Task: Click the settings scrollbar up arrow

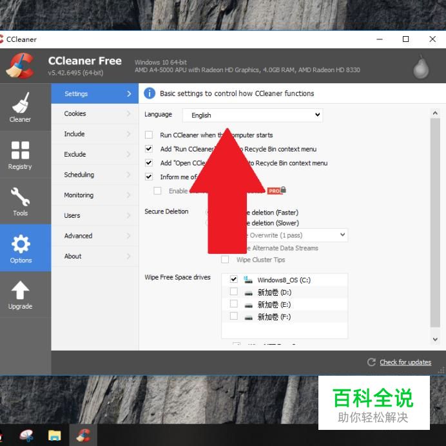Action: pyautogui.click(x=435, y=113)
